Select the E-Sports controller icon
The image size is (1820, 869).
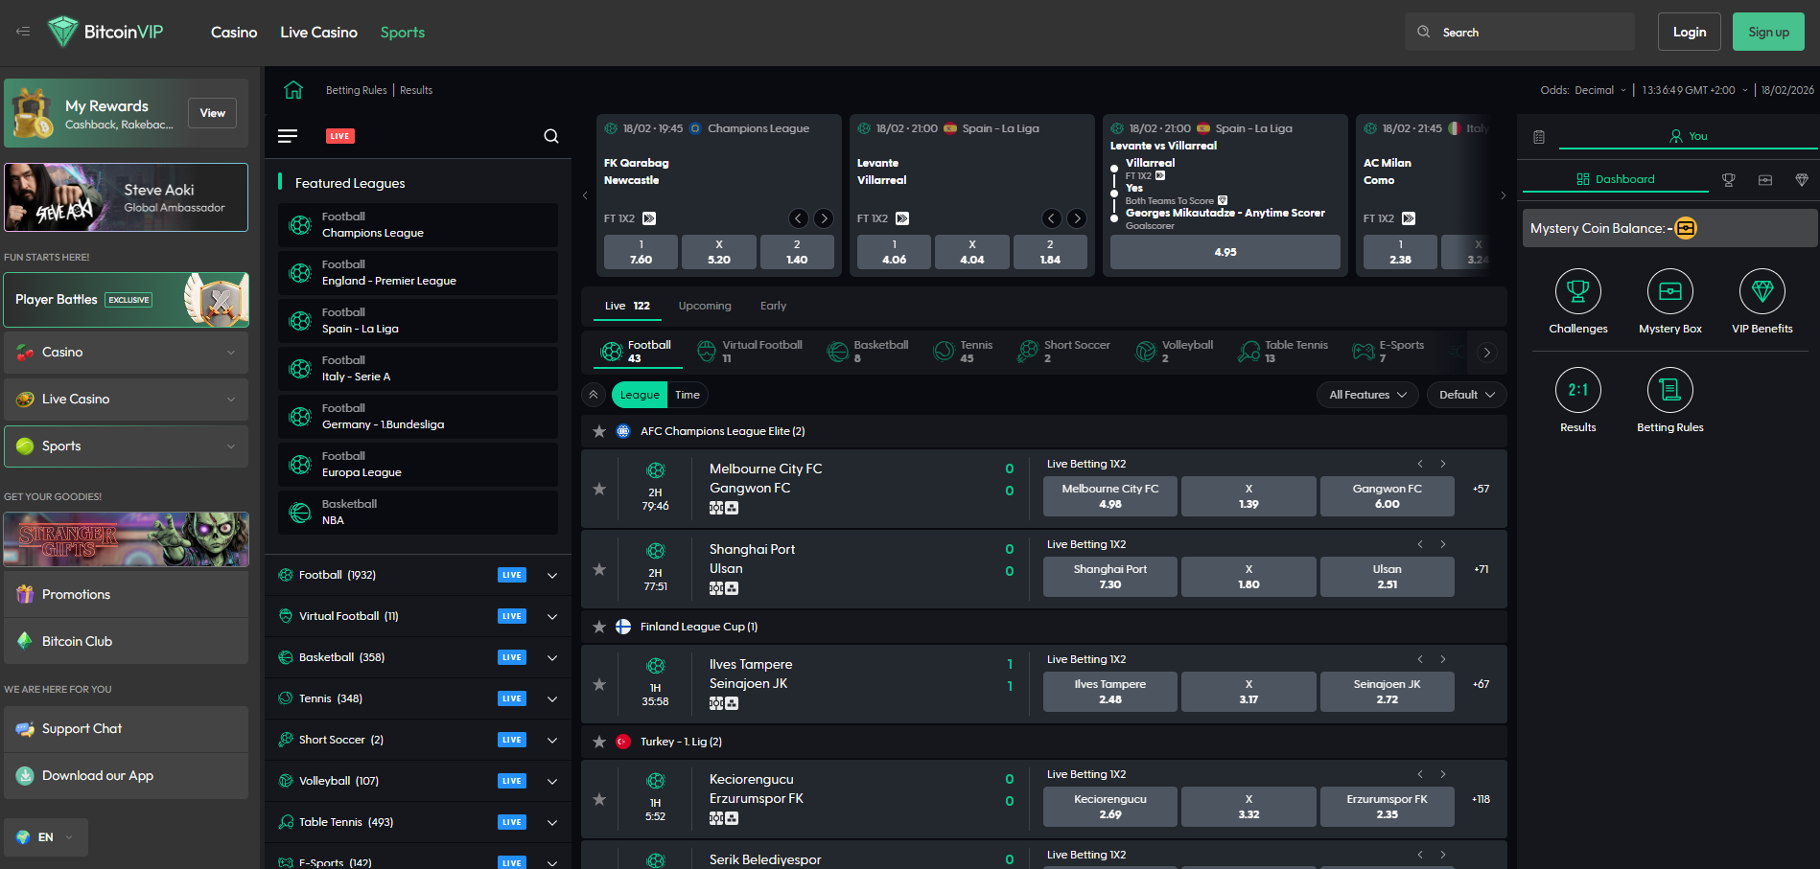[1365, 351]
